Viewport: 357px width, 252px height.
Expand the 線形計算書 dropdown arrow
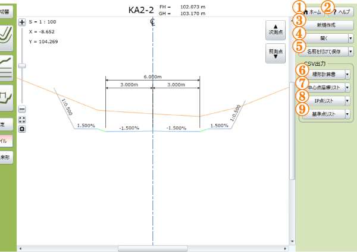(347, 74)
